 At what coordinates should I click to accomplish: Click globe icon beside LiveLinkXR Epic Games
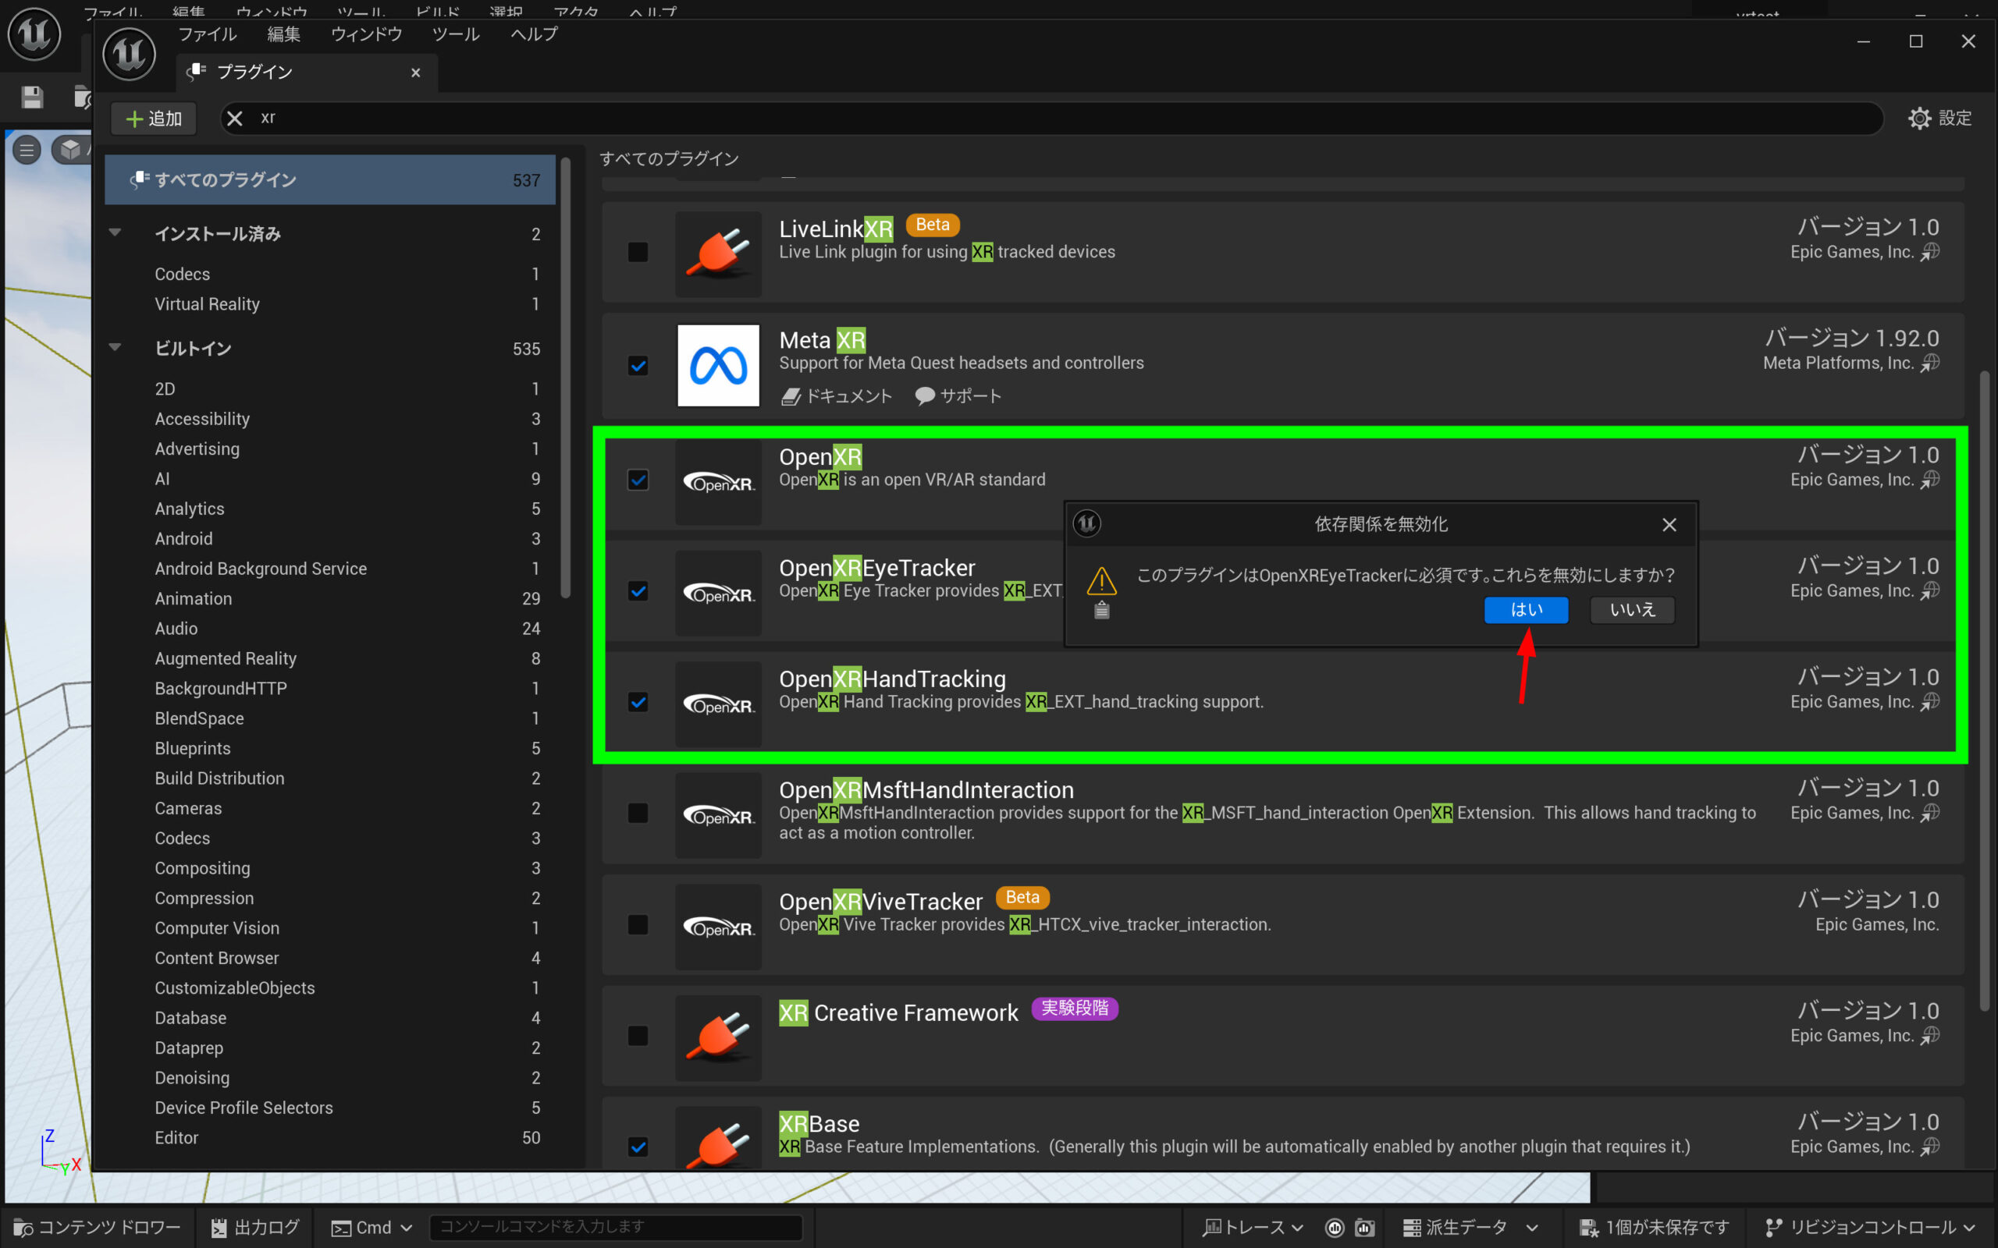pyautogui.click(x=1930, y=252)
